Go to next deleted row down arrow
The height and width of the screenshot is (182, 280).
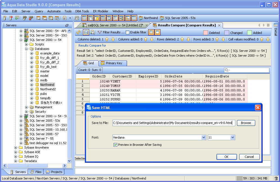(x=188, y=39)
